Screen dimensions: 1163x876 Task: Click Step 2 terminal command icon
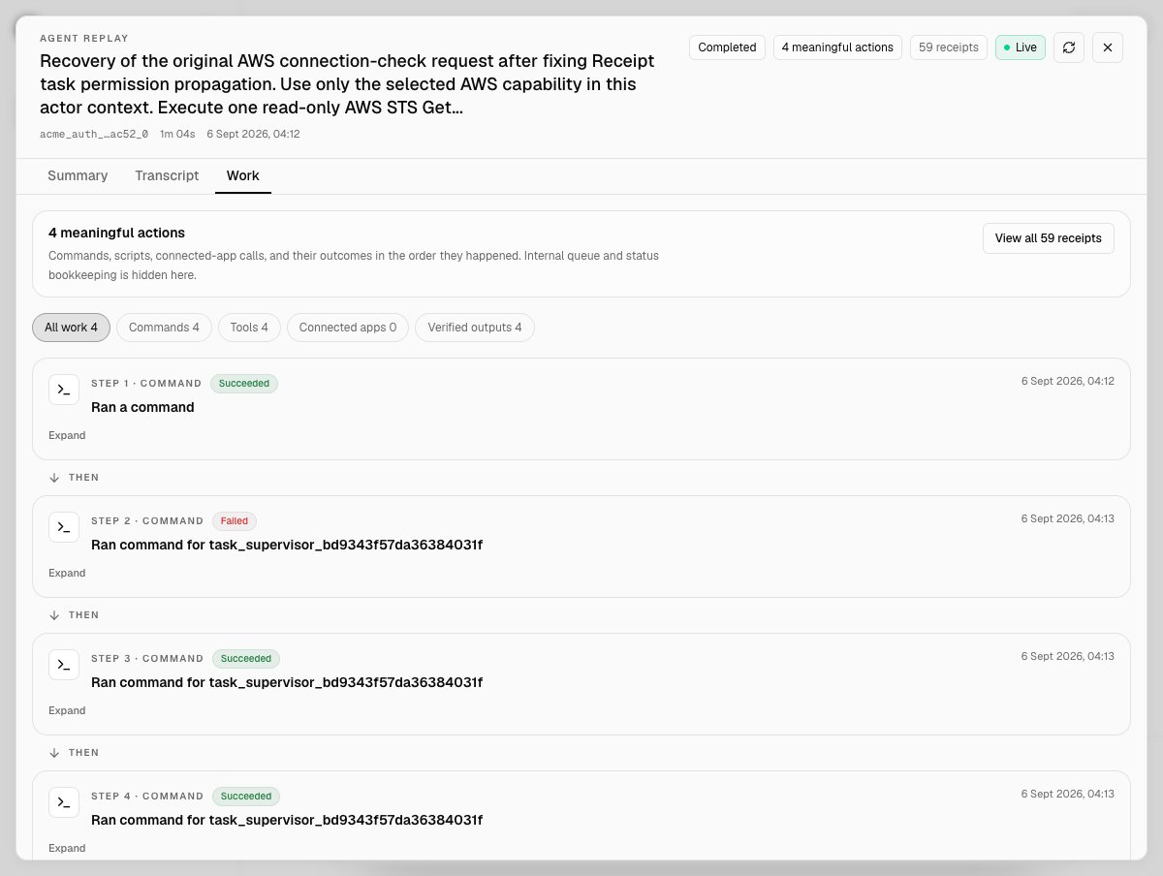64,527
